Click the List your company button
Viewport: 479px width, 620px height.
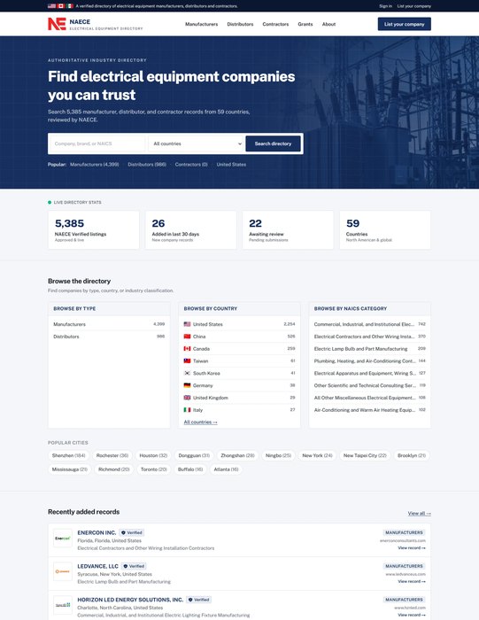click(x=405, y=24)
